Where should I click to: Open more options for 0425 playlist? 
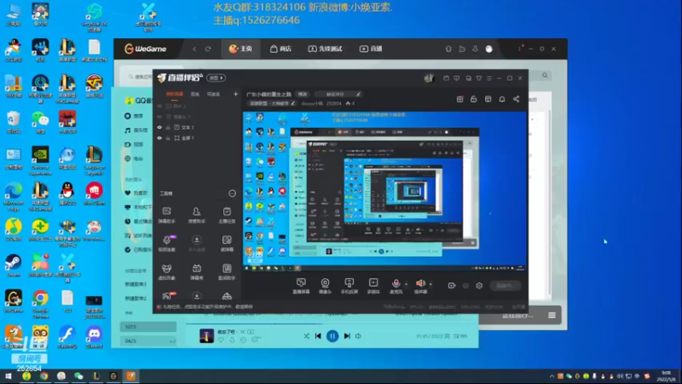(172, 340)
